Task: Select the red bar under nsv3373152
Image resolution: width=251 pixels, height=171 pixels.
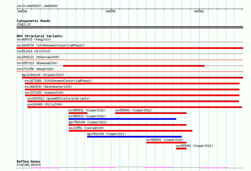Action: [132, 95]
